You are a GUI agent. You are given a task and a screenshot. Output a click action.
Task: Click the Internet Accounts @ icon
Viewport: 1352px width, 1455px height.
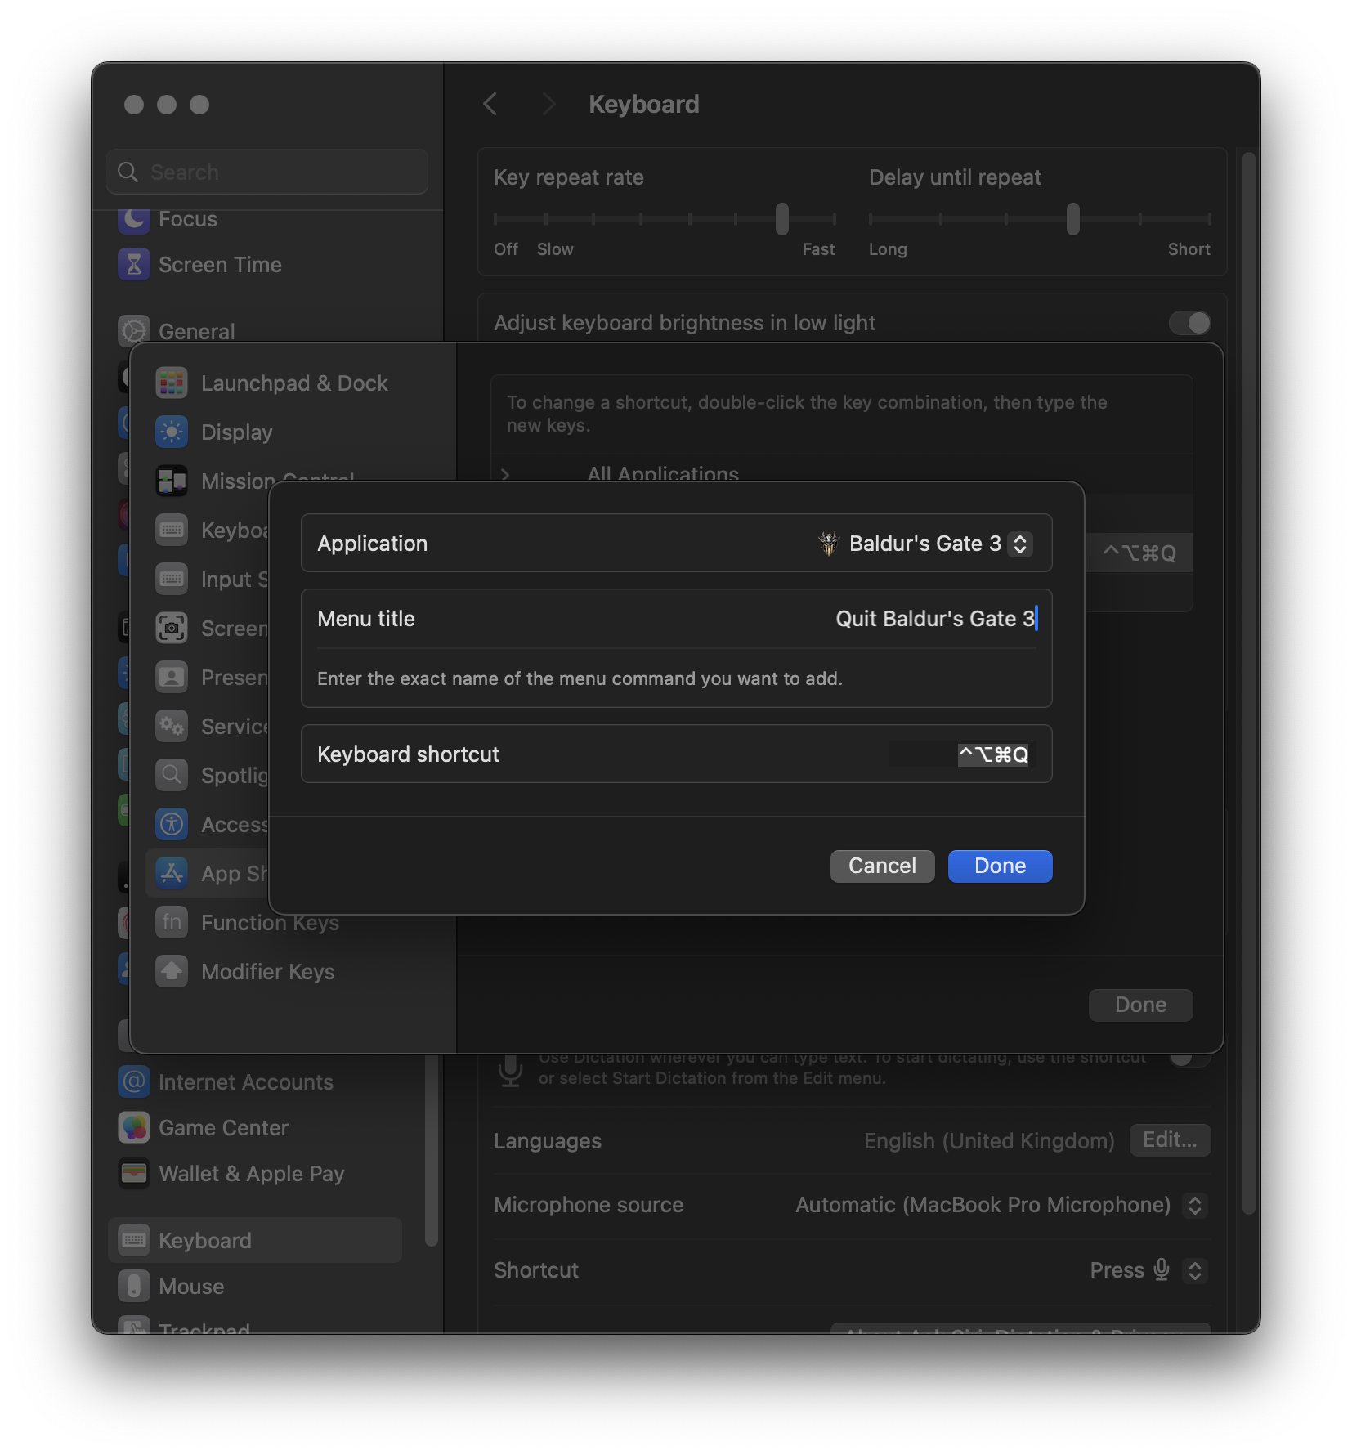click(134, 1081)
